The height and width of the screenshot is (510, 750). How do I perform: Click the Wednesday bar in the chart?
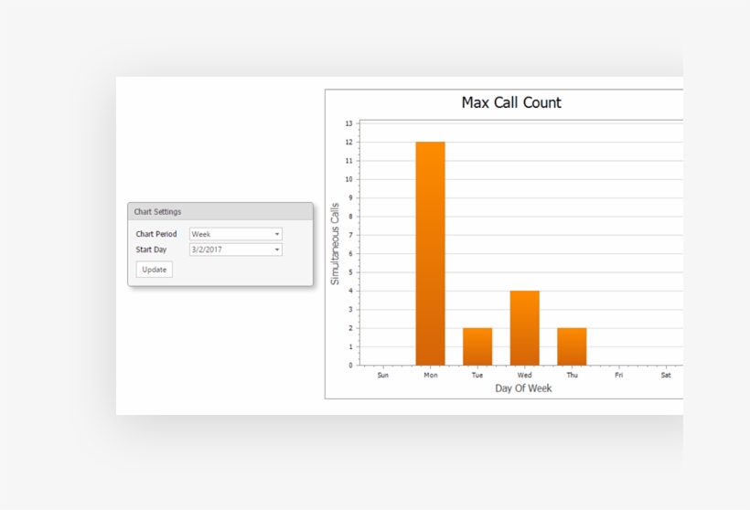(524, 328)
